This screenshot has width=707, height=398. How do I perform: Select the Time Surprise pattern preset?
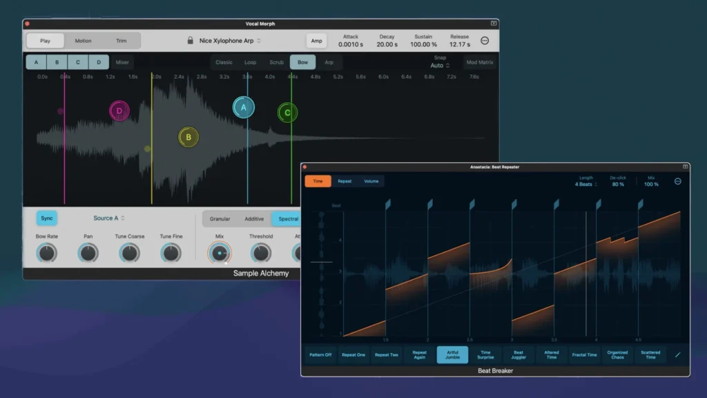pyautogui.click(x=485, y=354)
